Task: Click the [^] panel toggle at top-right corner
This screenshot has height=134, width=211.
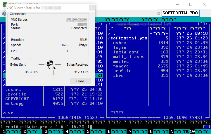Action: (202, 24)
